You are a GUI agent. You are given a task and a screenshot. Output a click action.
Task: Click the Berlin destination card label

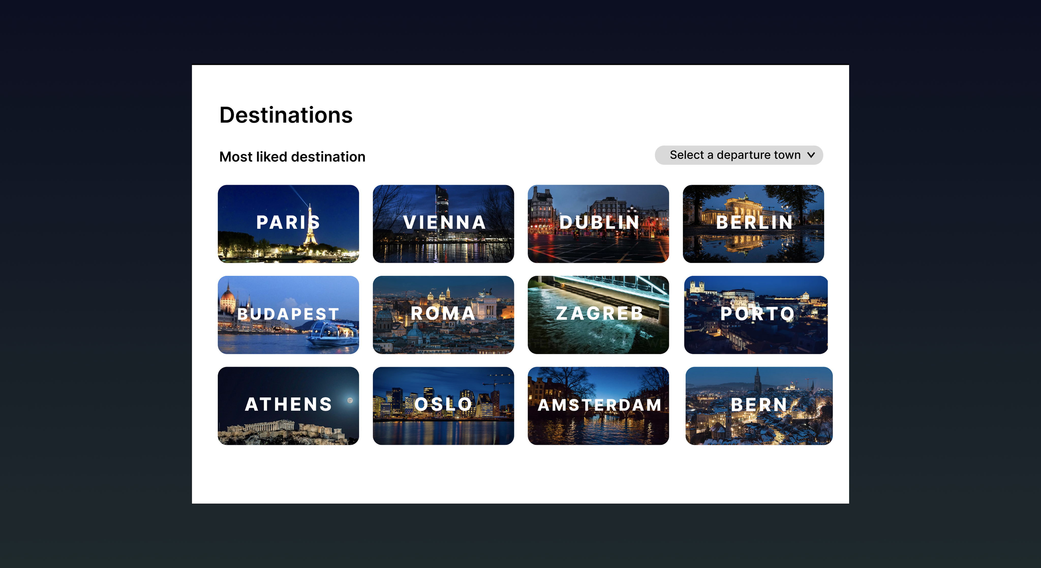[x=754, y=223]
